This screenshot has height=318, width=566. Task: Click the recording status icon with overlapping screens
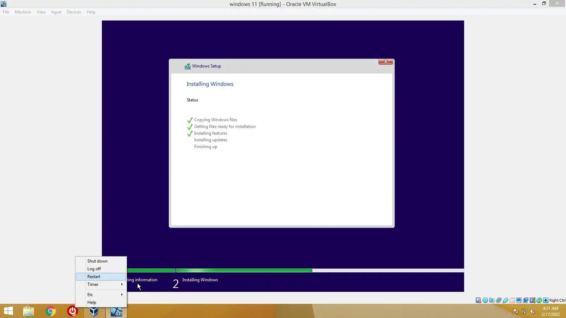tap(526, 300)
